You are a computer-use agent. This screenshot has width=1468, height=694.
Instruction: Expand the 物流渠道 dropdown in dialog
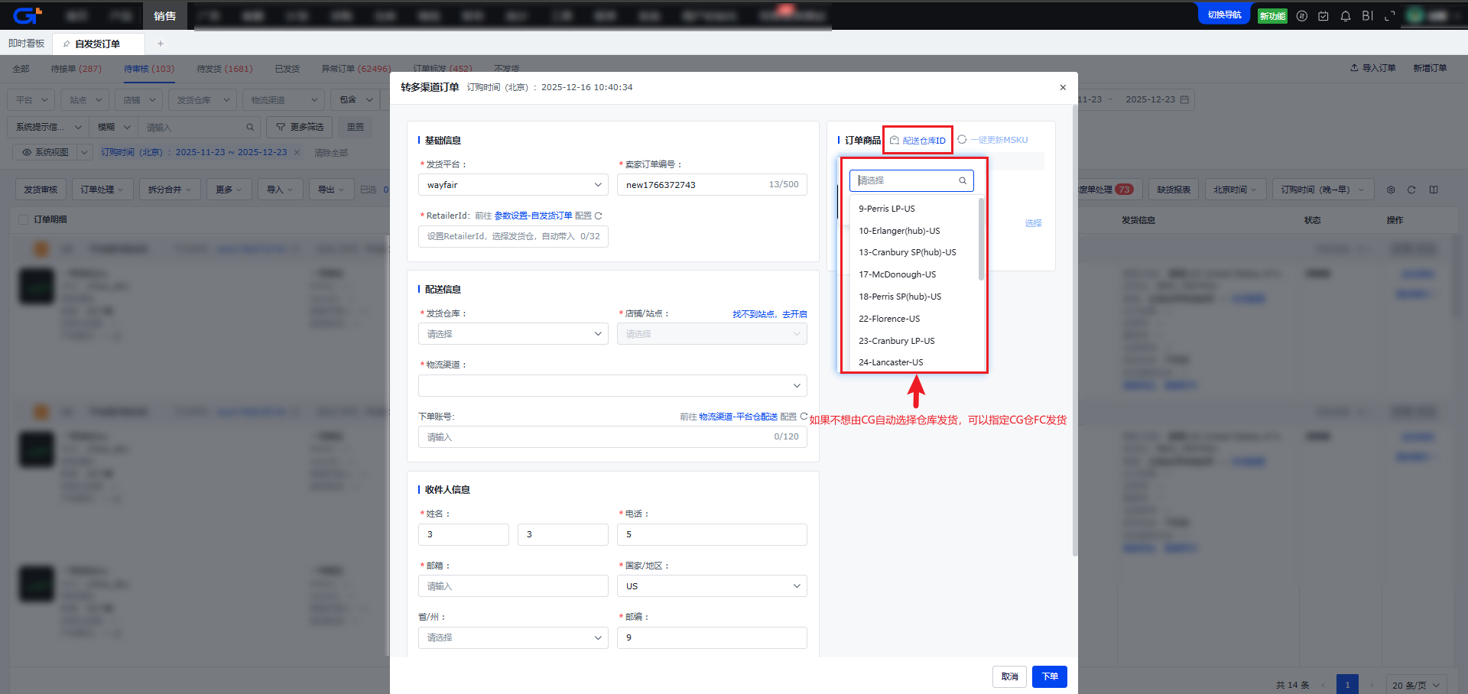[612, 385]
